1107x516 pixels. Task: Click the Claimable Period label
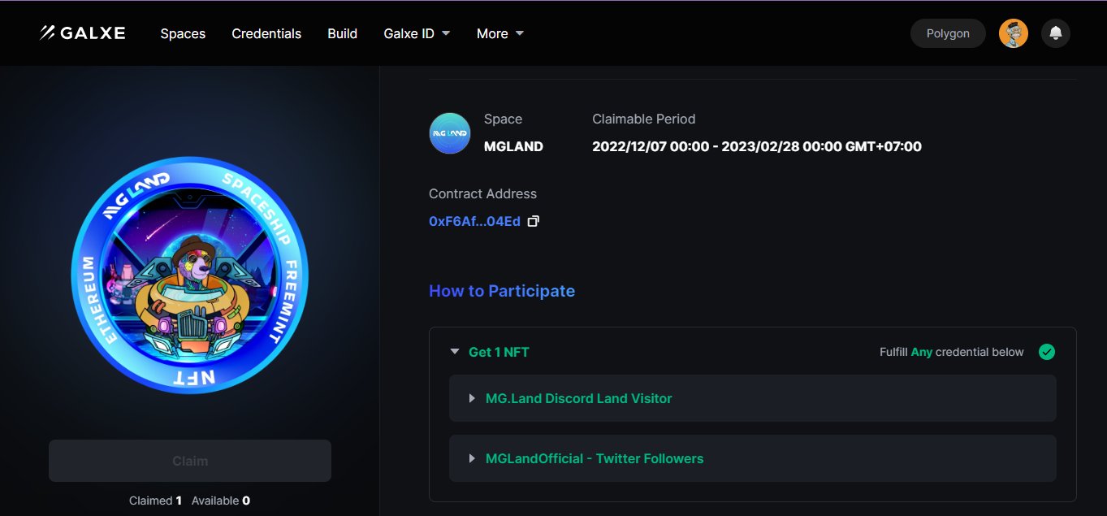(644, 119)
